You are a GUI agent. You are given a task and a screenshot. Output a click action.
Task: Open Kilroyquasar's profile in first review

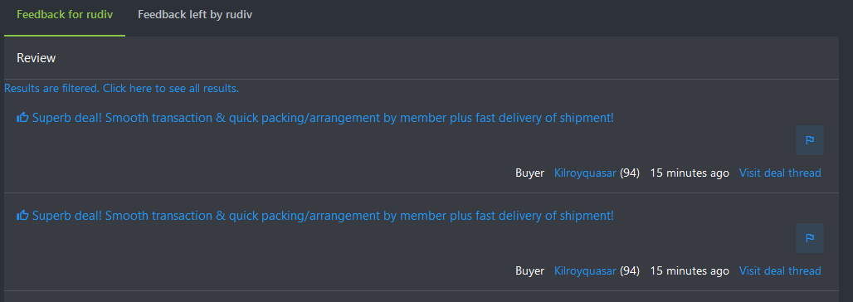tap(585, 173)
